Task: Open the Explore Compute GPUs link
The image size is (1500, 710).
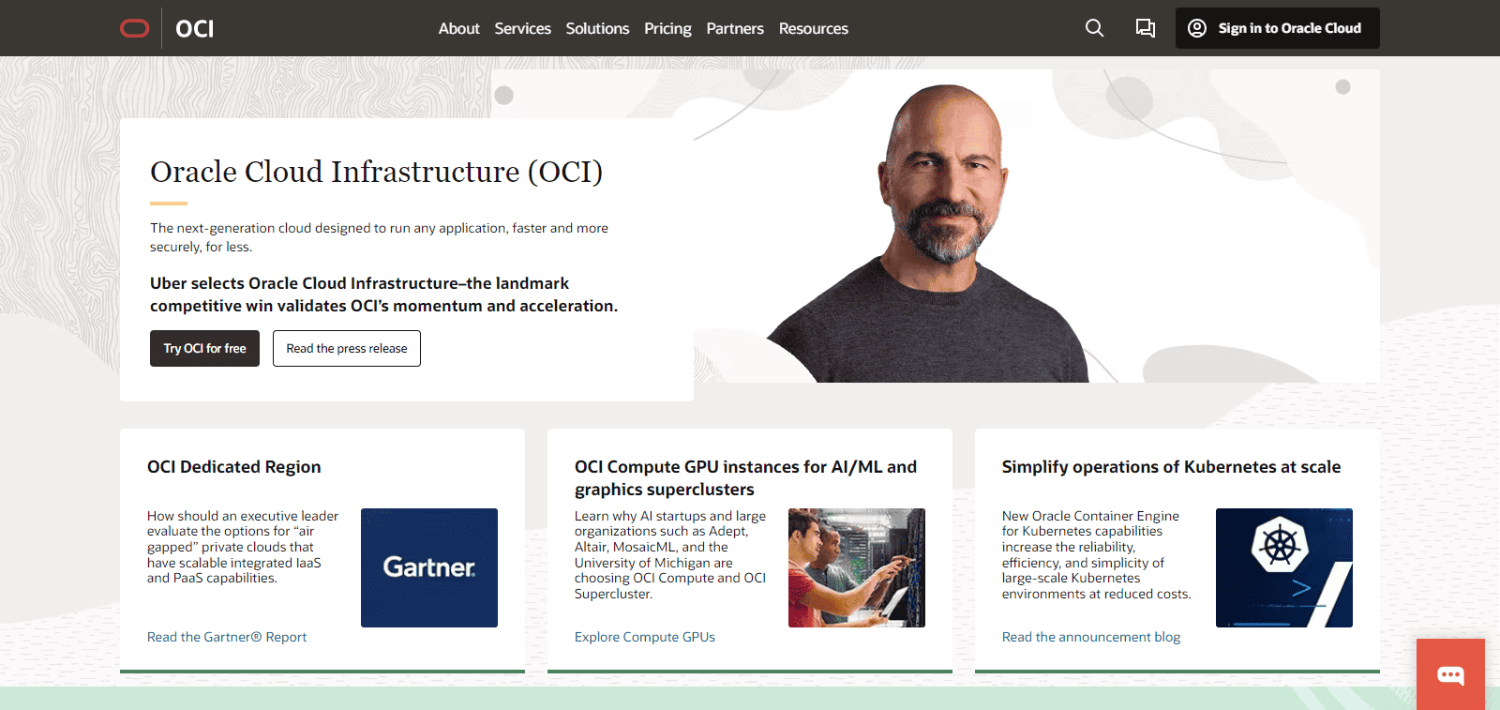Action: click(x=645, y=637)
